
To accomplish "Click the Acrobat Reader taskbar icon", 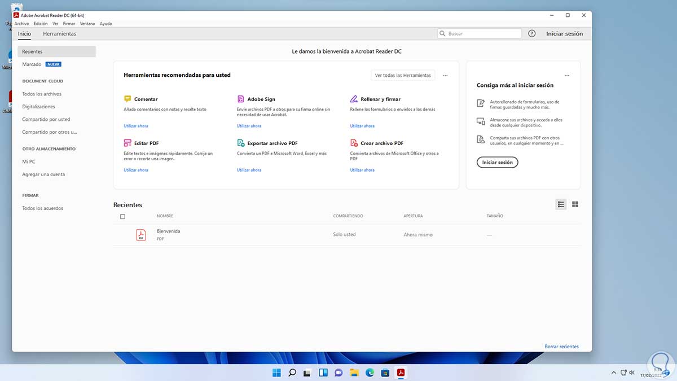I will click(401, 373).
